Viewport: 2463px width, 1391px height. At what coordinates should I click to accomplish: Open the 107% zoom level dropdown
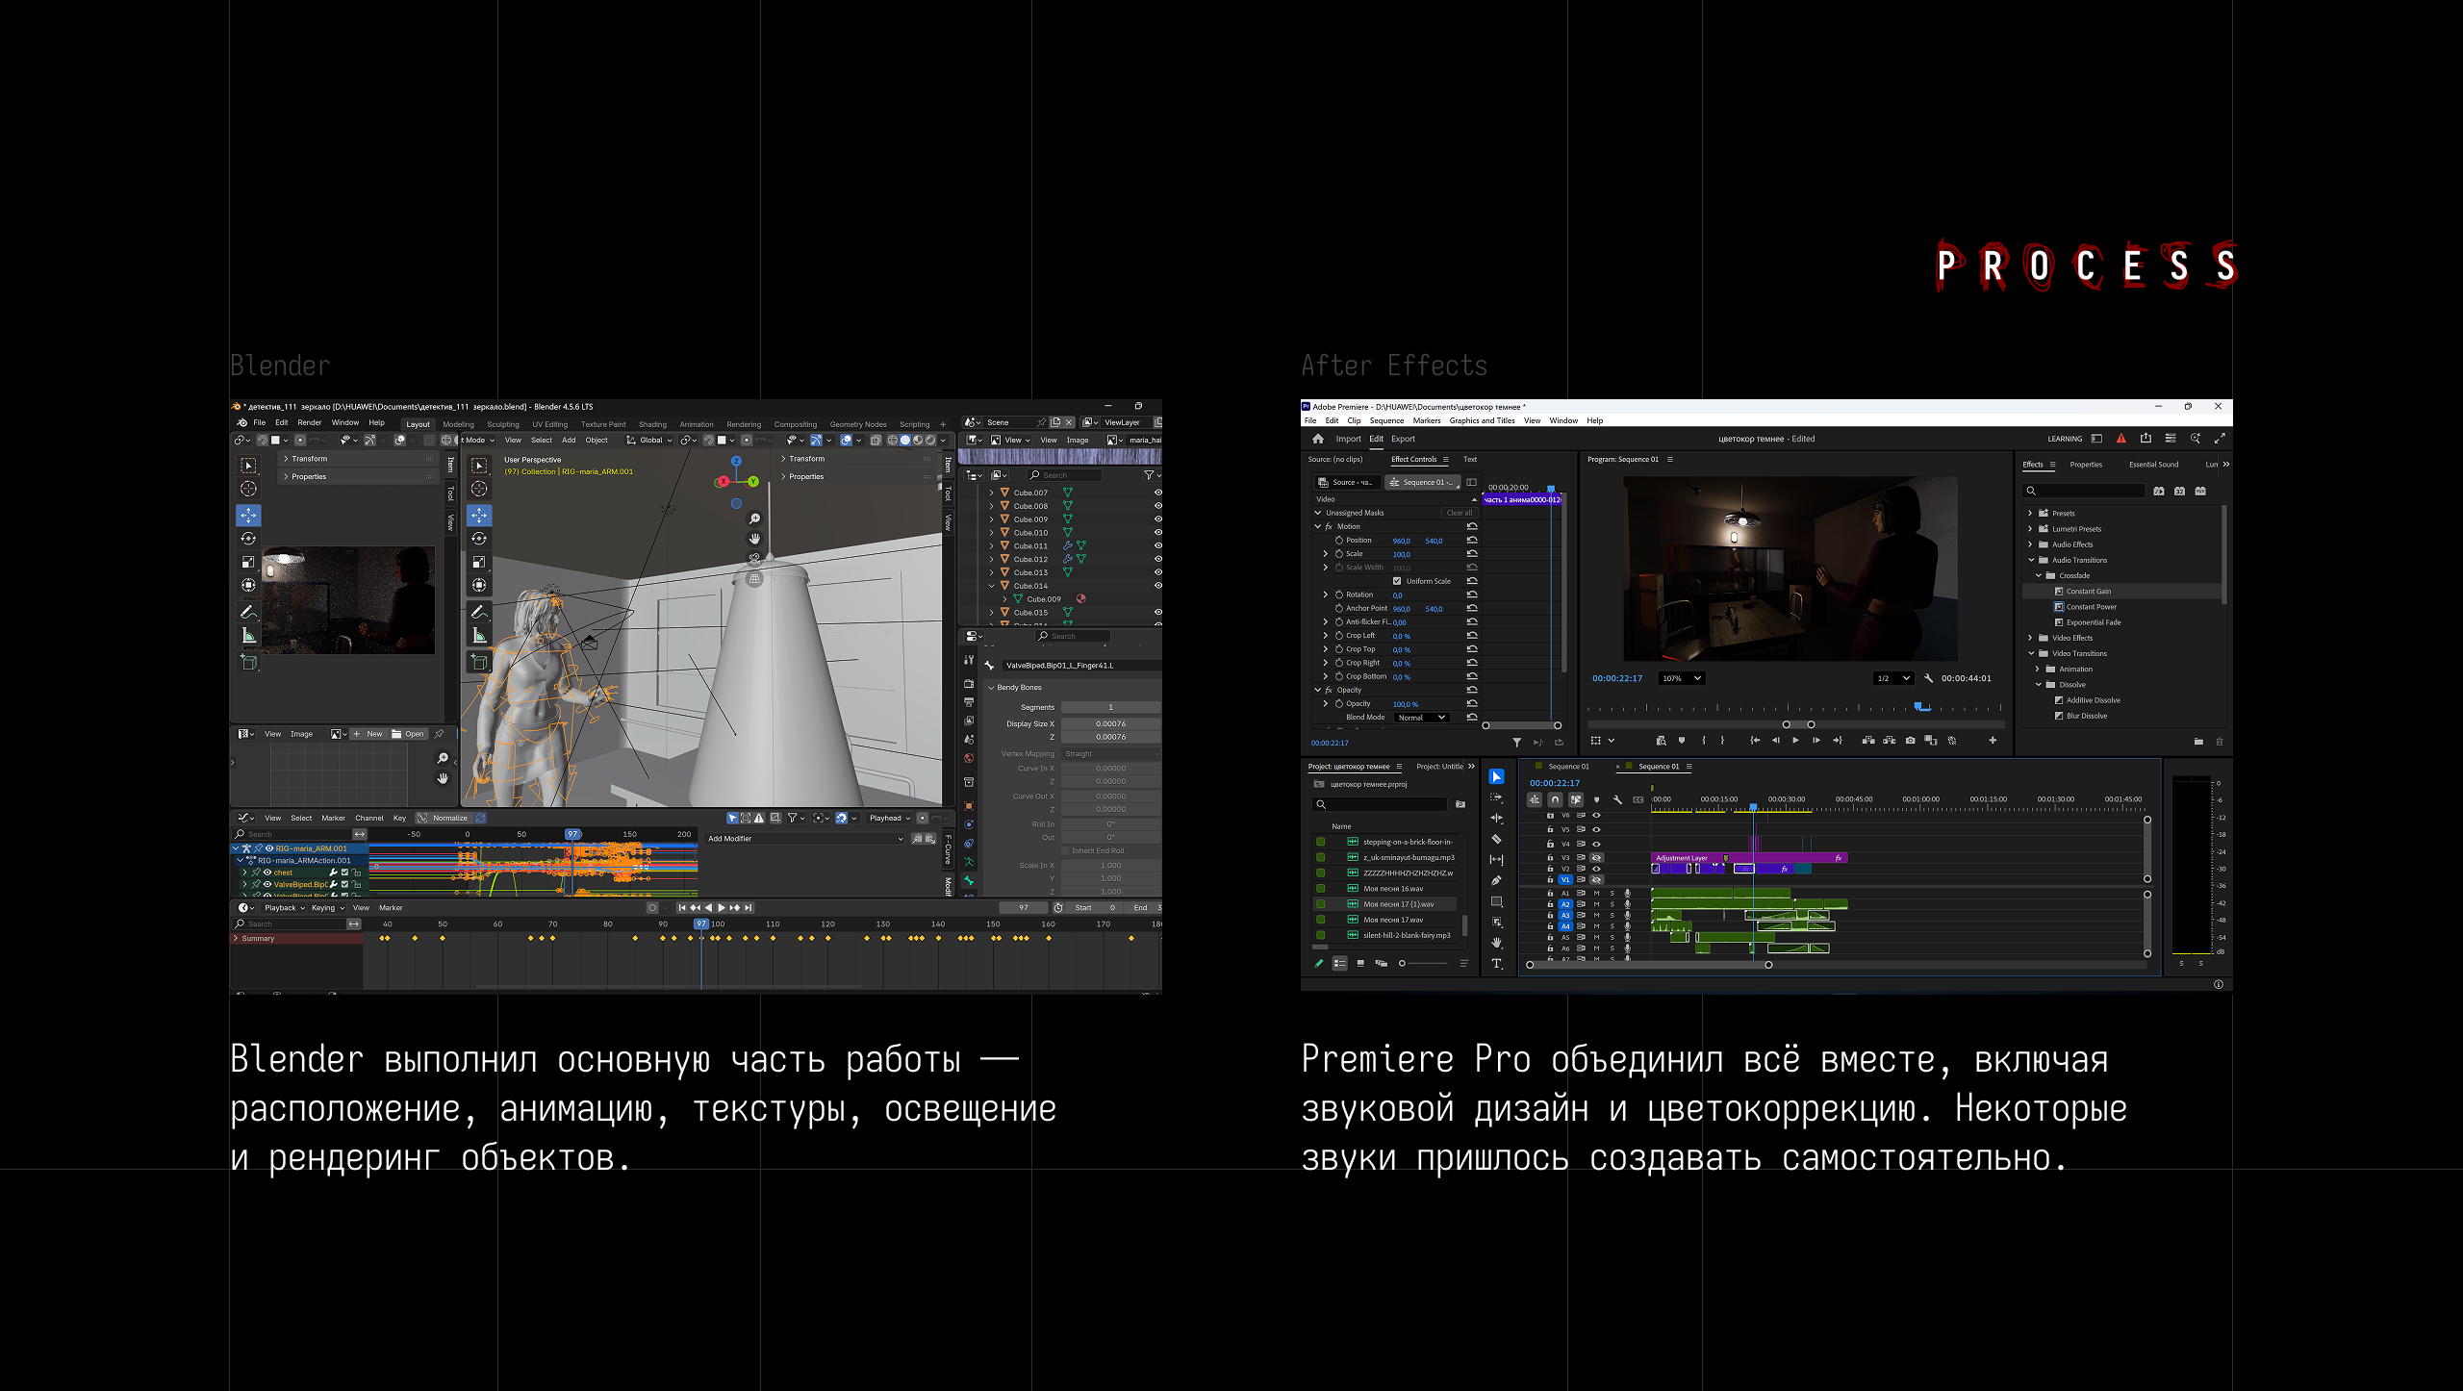click(1681, 678)
